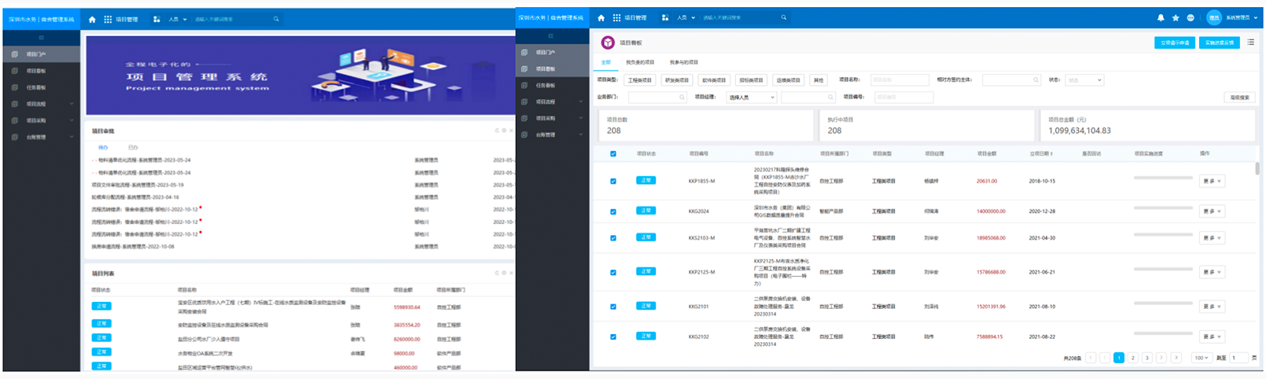1266x379 pixels.
Task: Click the magnifier in the 业务部门 field
Action: tap(681, 98)
